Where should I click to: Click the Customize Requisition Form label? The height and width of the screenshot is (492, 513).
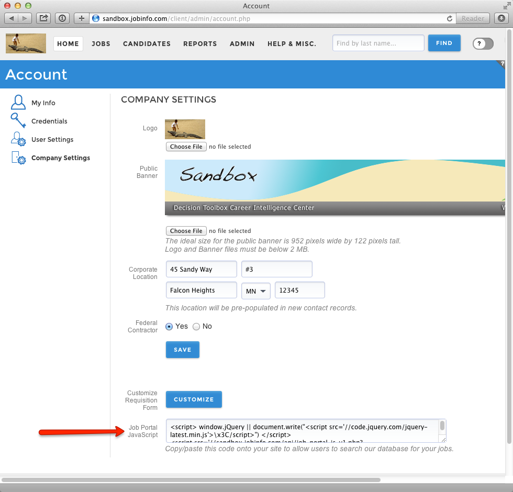click(141, 400)
